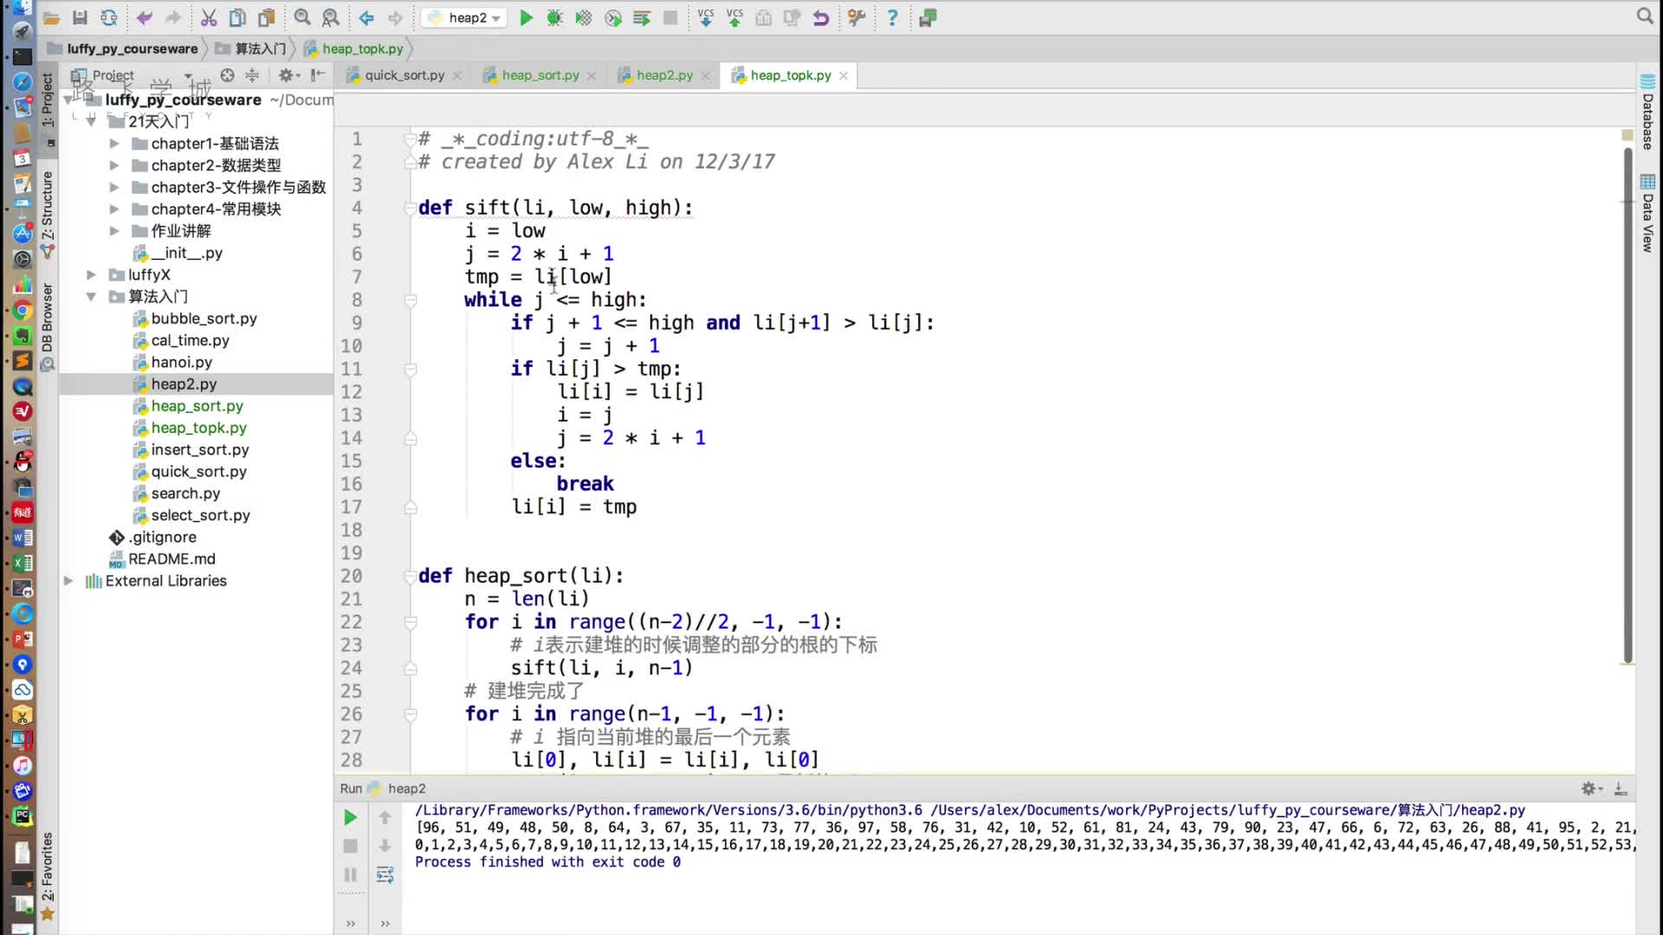Click the heap2 tab in the Run panel
Screen dimensions: 1663x935
coord(398,789)
